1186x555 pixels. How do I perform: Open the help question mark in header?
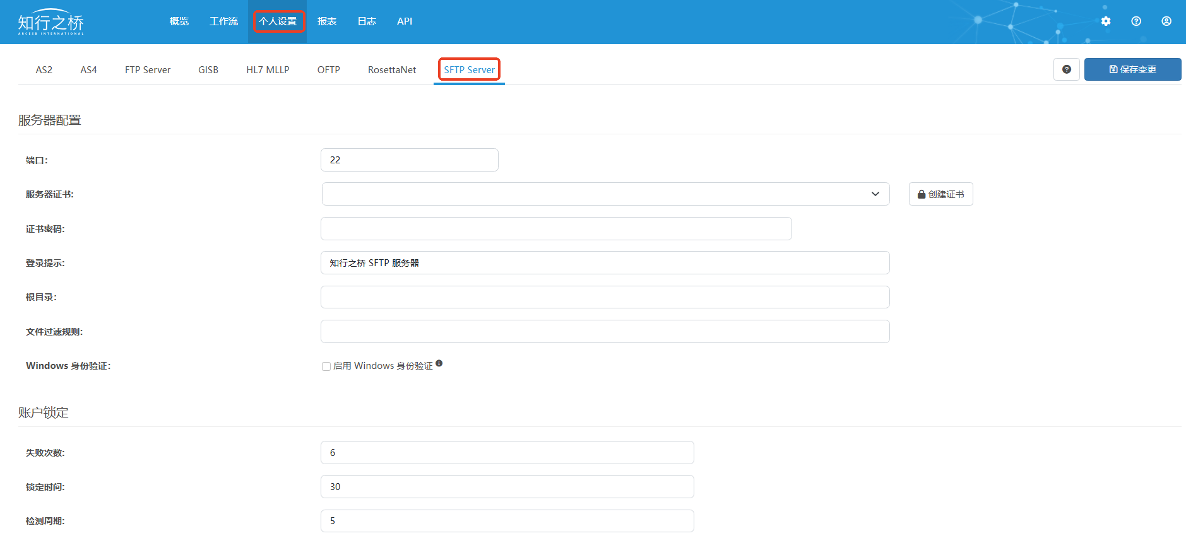coord(1136,21)
